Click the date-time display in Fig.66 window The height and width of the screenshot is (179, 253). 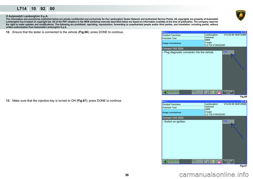[x=228, y=92]
